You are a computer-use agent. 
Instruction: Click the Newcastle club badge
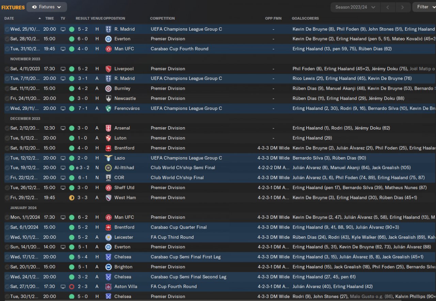click(x=108, y=99)
